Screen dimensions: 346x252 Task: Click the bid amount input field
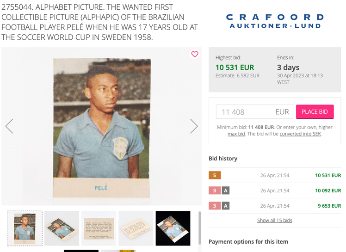pyautogui.click(x=254, y=112)
